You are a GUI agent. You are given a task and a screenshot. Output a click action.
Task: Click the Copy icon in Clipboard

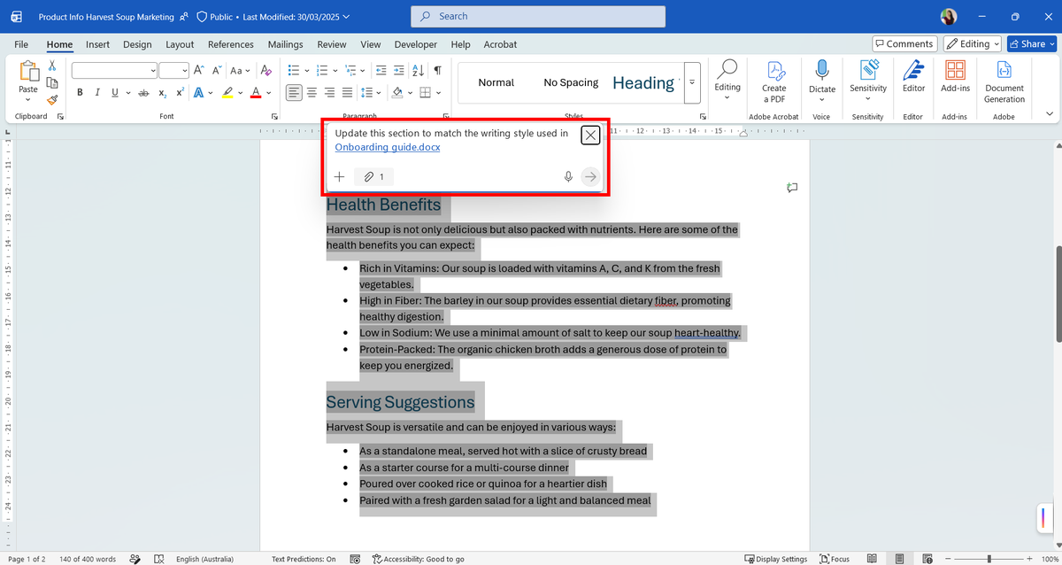pyautogui.click(x=52, y=83)
